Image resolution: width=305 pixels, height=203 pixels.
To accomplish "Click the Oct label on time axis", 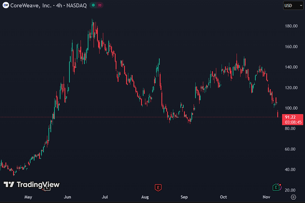I will coord(223,197).
